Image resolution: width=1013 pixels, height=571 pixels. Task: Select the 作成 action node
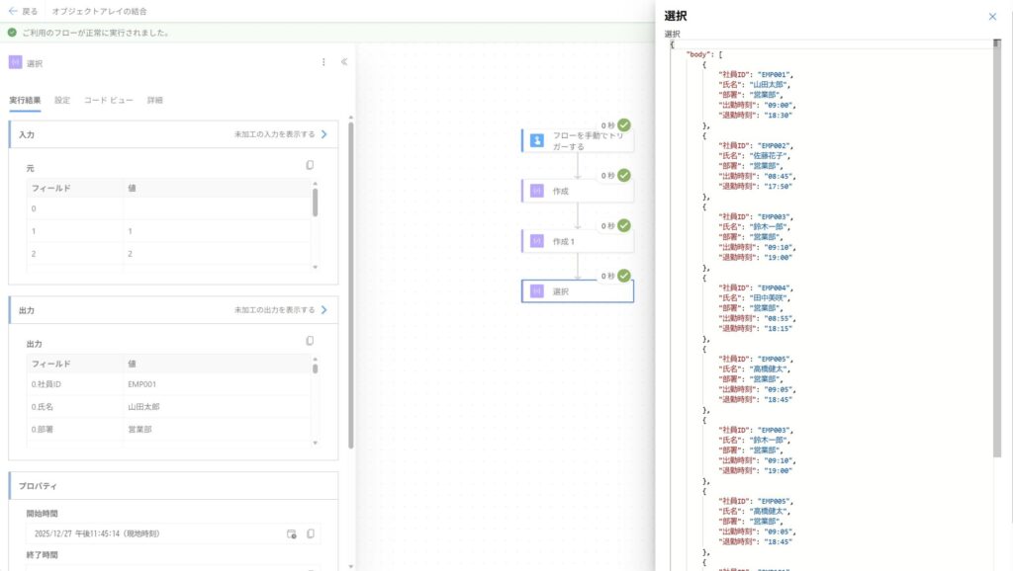pos(578,191)
